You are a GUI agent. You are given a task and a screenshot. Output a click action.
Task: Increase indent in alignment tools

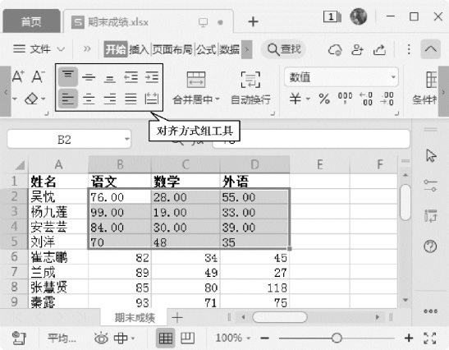click(152, 77)
